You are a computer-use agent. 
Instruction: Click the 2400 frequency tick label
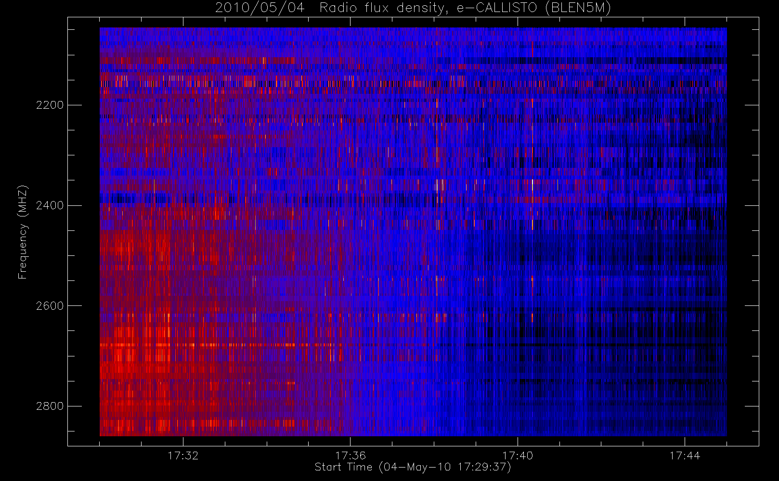tap(50, 205)
